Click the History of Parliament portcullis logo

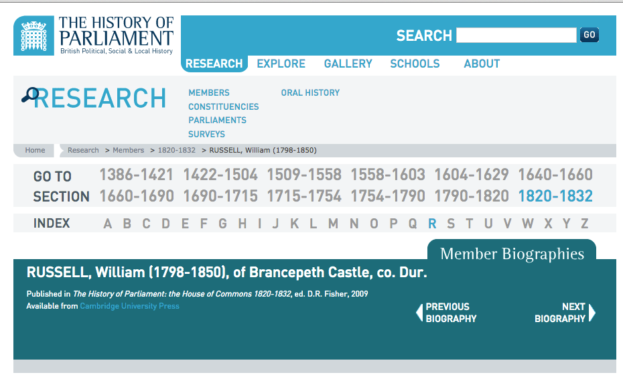[33, 35]
